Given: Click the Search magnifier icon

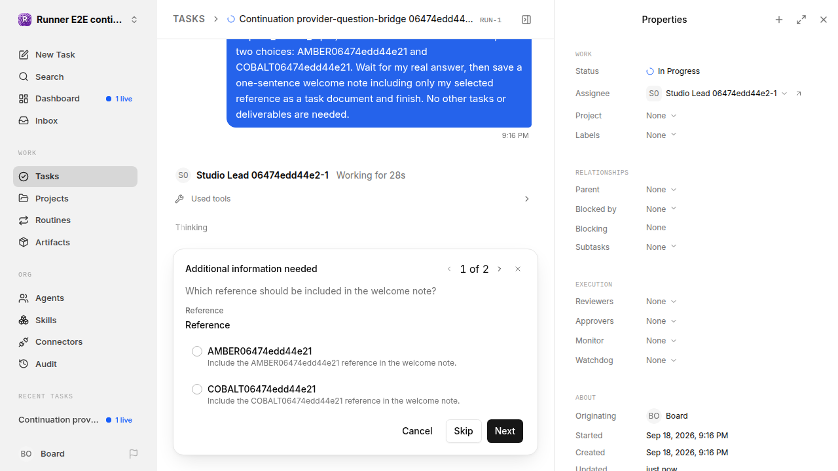Looking at the screenshot, I should (24, 77).
